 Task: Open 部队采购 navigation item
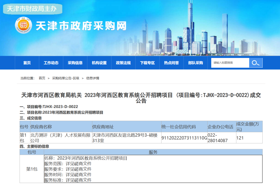pyautogui.click(x=195, y=63)
